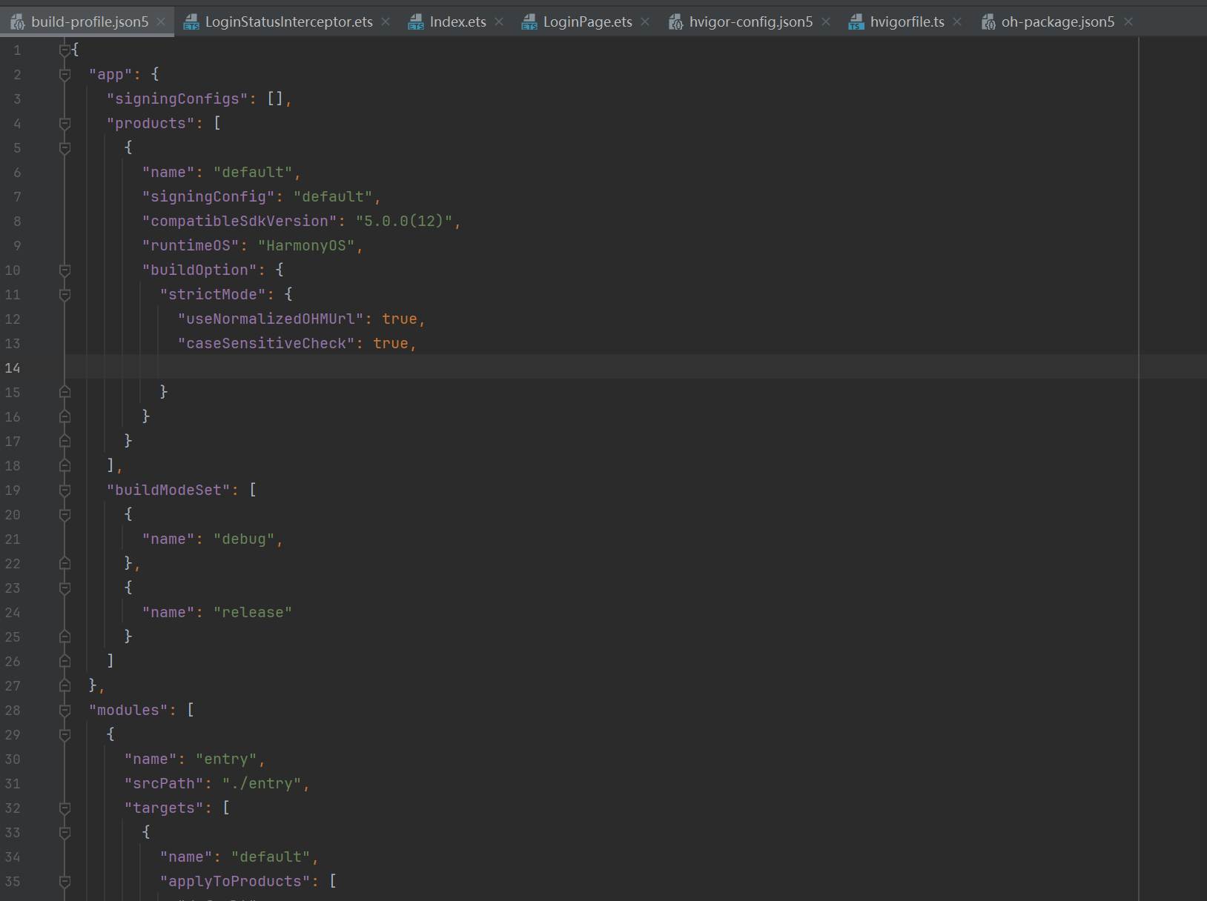
Task: Click LoginPage.ets file type icon
Action: point(529,22)
